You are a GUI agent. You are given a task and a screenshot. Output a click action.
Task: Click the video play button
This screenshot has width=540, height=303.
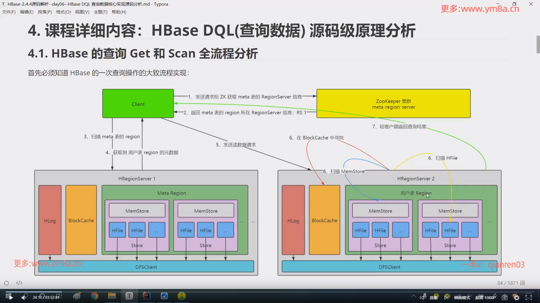tap(10, 297)
